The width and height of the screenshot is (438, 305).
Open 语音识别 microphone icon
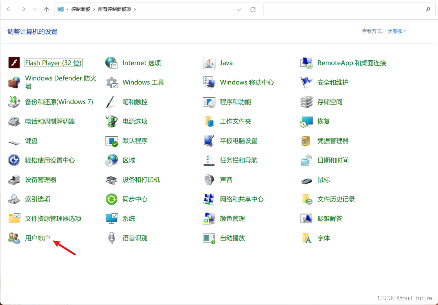click(x=111, y=238)
